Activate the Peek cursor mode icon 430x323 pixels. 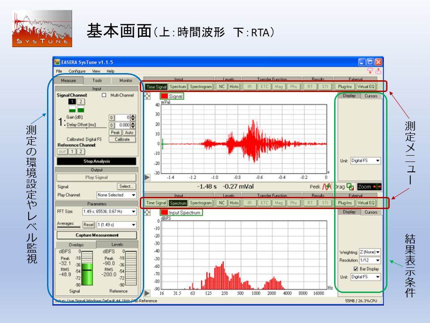pyautogui.click(x=327, y=187)
